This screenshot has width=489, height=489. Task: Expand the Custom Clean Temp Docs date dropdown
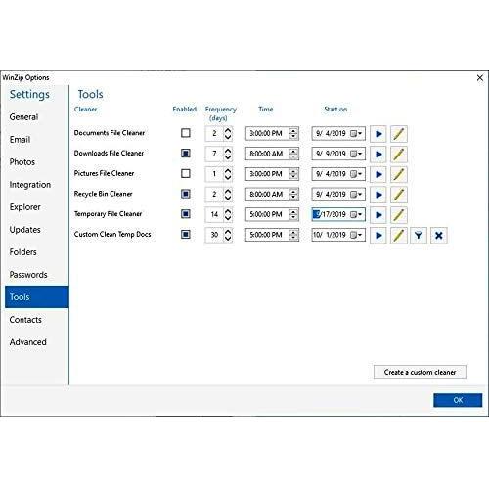pyautogui.click(x=356, y=235)
